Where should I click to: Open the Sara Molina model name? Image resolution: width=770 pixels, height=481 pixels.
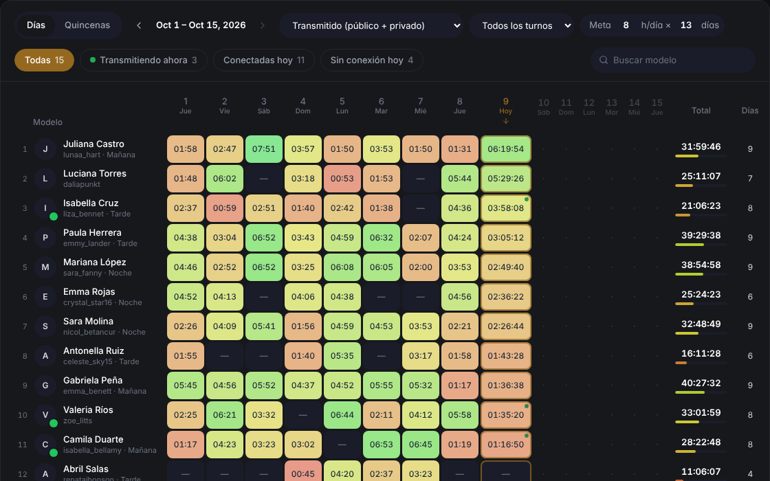[x=89, y=322]
